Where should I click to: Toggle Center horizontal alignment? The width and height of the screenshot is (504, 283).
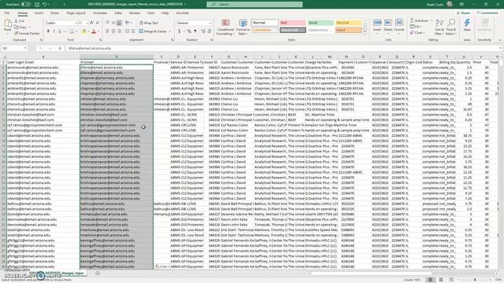[113, 31]
